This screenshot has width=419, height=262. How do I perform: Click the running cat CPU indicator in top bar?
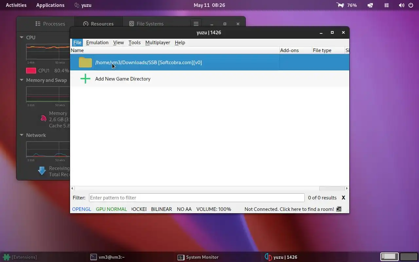click(x=340, y=5)
